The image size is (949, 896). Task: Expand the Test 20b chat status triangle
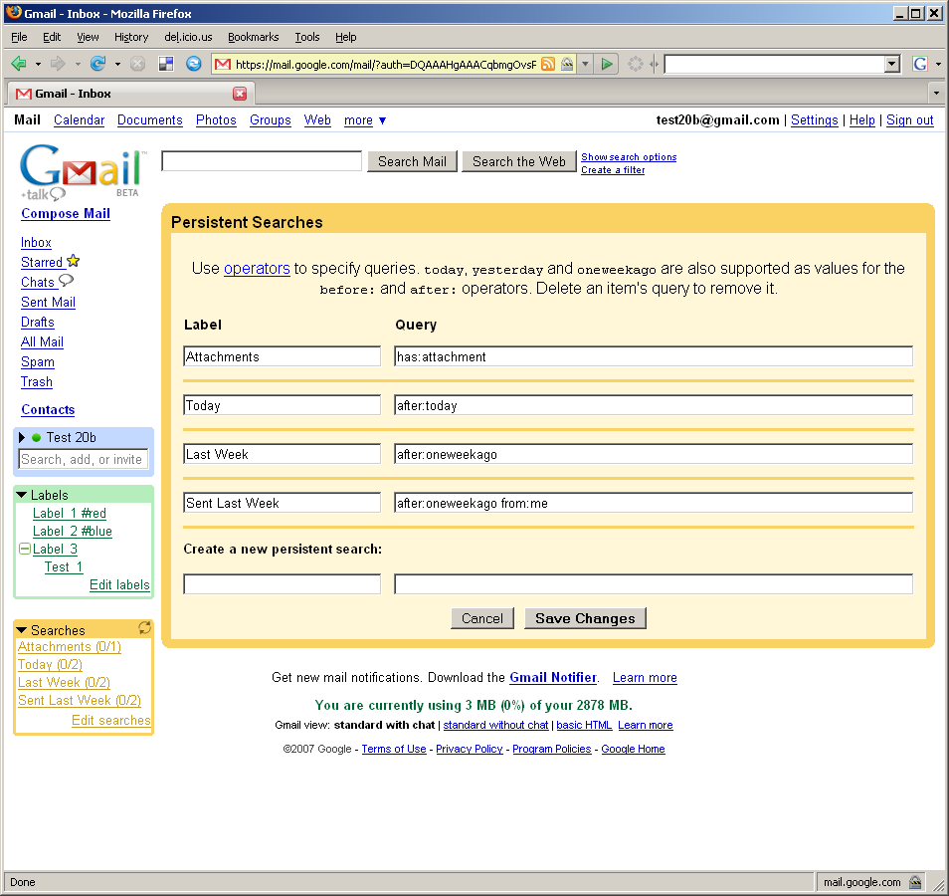coord(22,437)
